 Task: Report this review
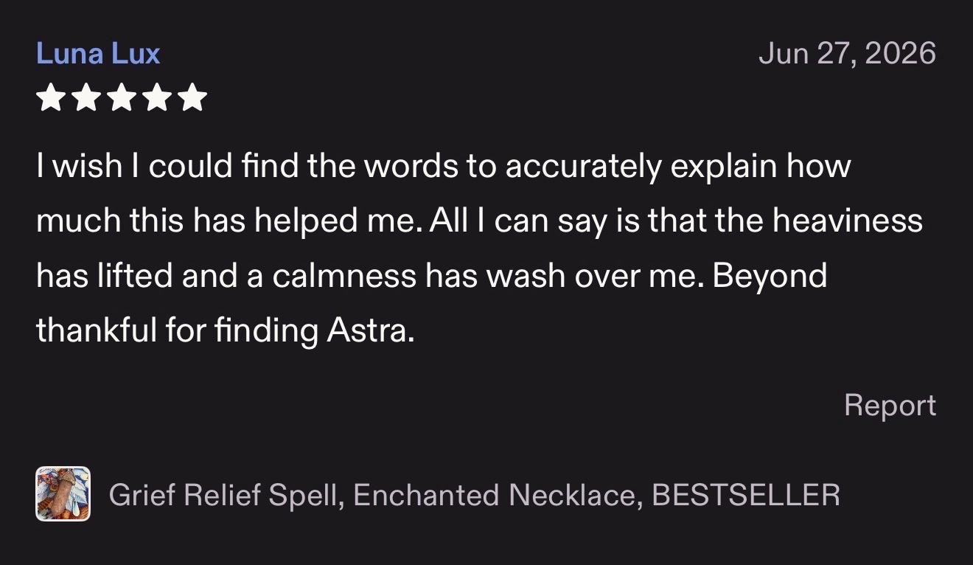tap(890, 405)
